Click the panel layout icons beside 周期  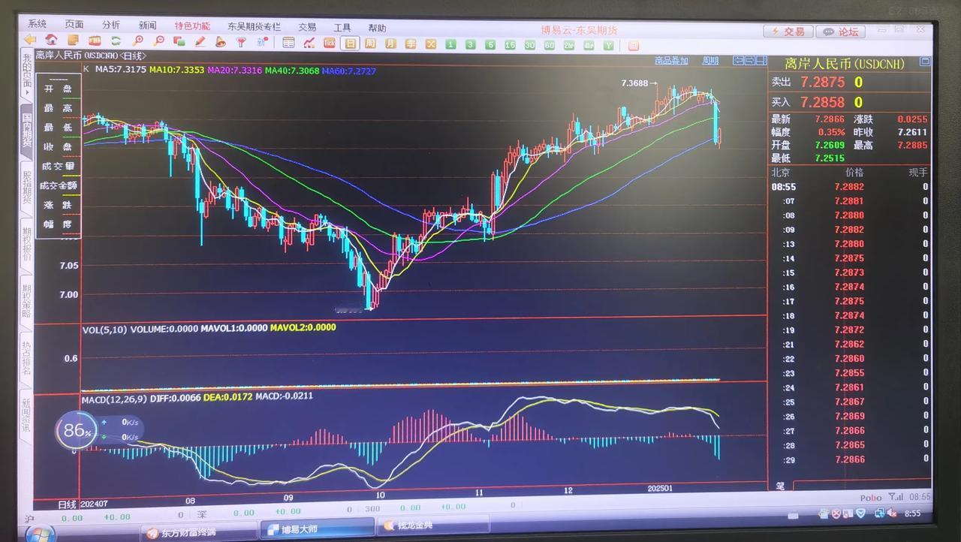click(749, 61)
